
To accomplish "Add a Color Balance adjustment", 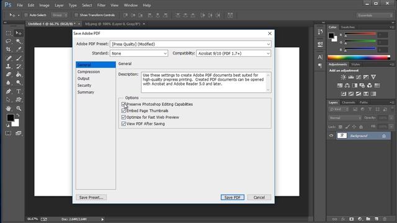I will click(347, 85).
